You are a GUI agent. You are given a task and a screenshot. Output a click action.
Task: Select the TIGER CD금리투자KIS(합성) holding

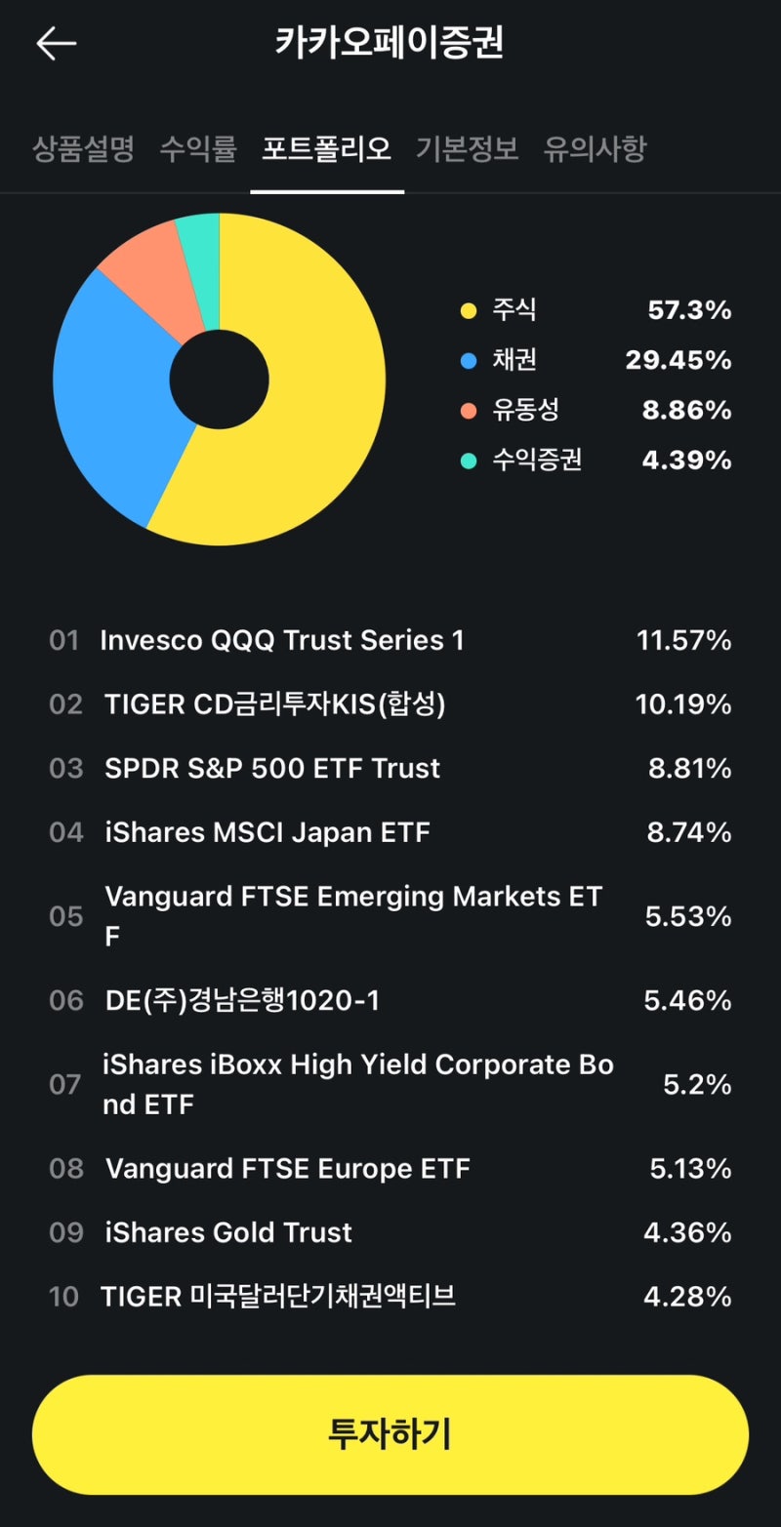click(x=390, y=704)
